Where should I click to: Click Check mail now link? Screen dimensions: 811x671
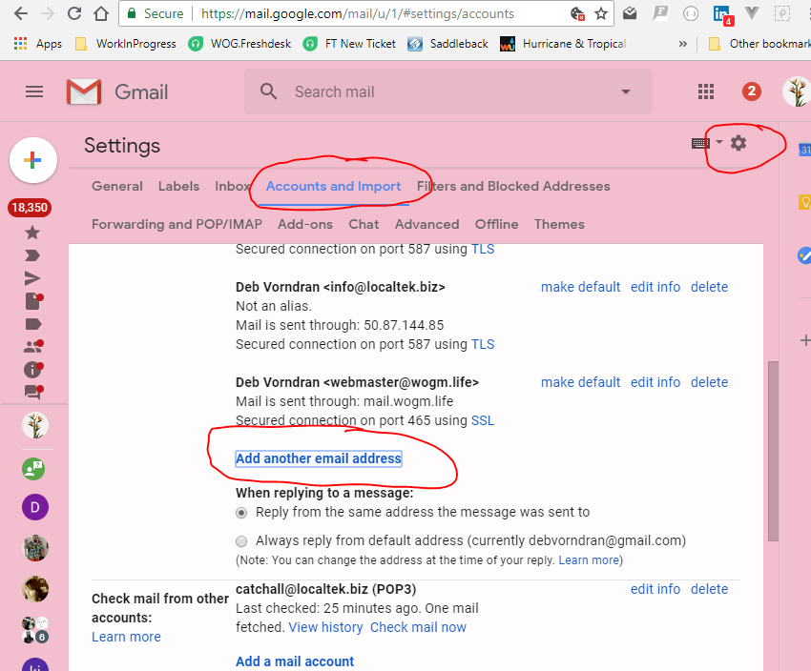(x=419, y=627)
